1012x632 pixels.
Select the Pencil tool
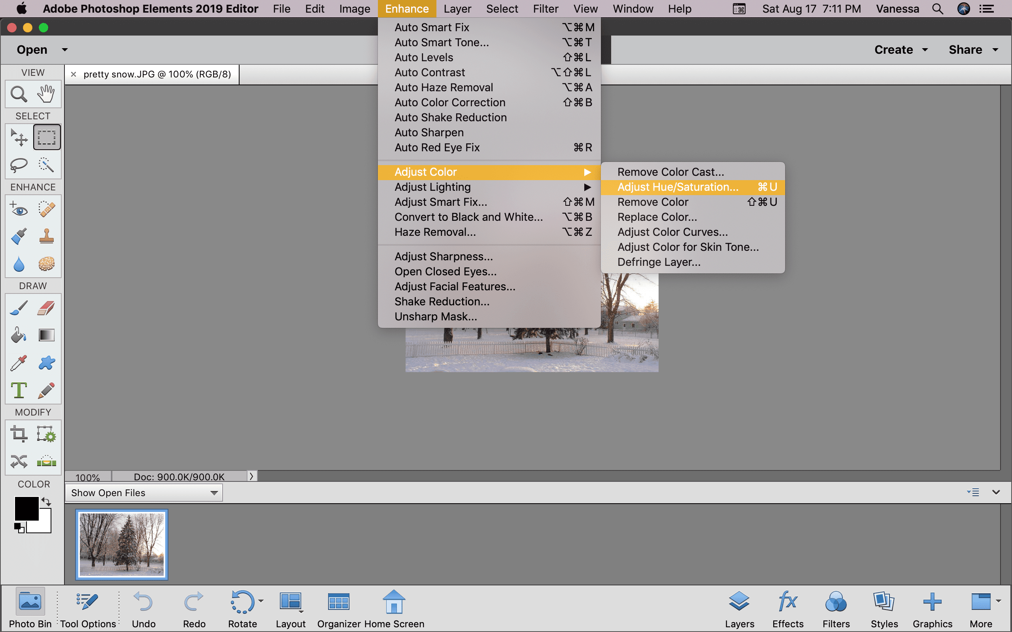click(46, 390)
